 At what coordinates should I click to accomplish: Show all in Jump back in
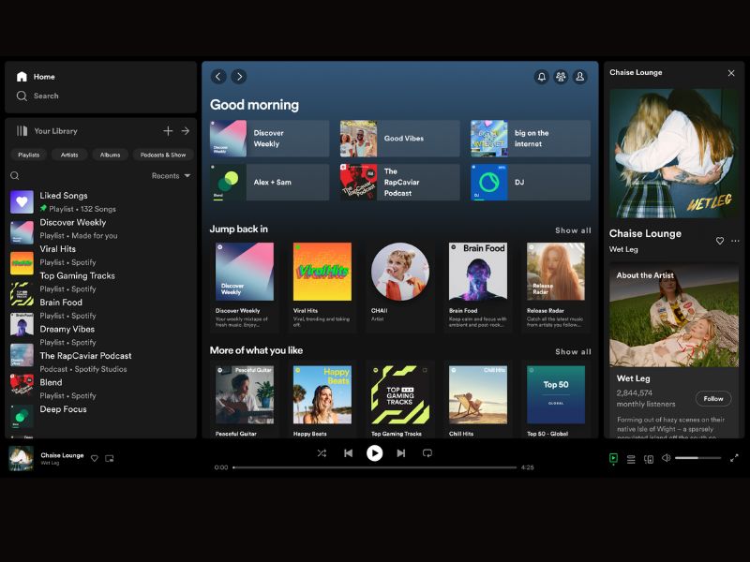573,230
